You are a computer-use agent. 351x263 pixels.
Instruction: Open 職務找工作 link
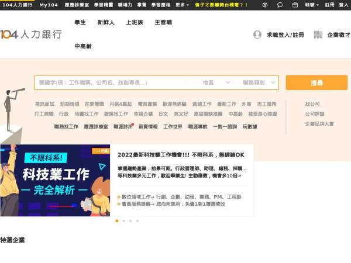click(66, 127)
